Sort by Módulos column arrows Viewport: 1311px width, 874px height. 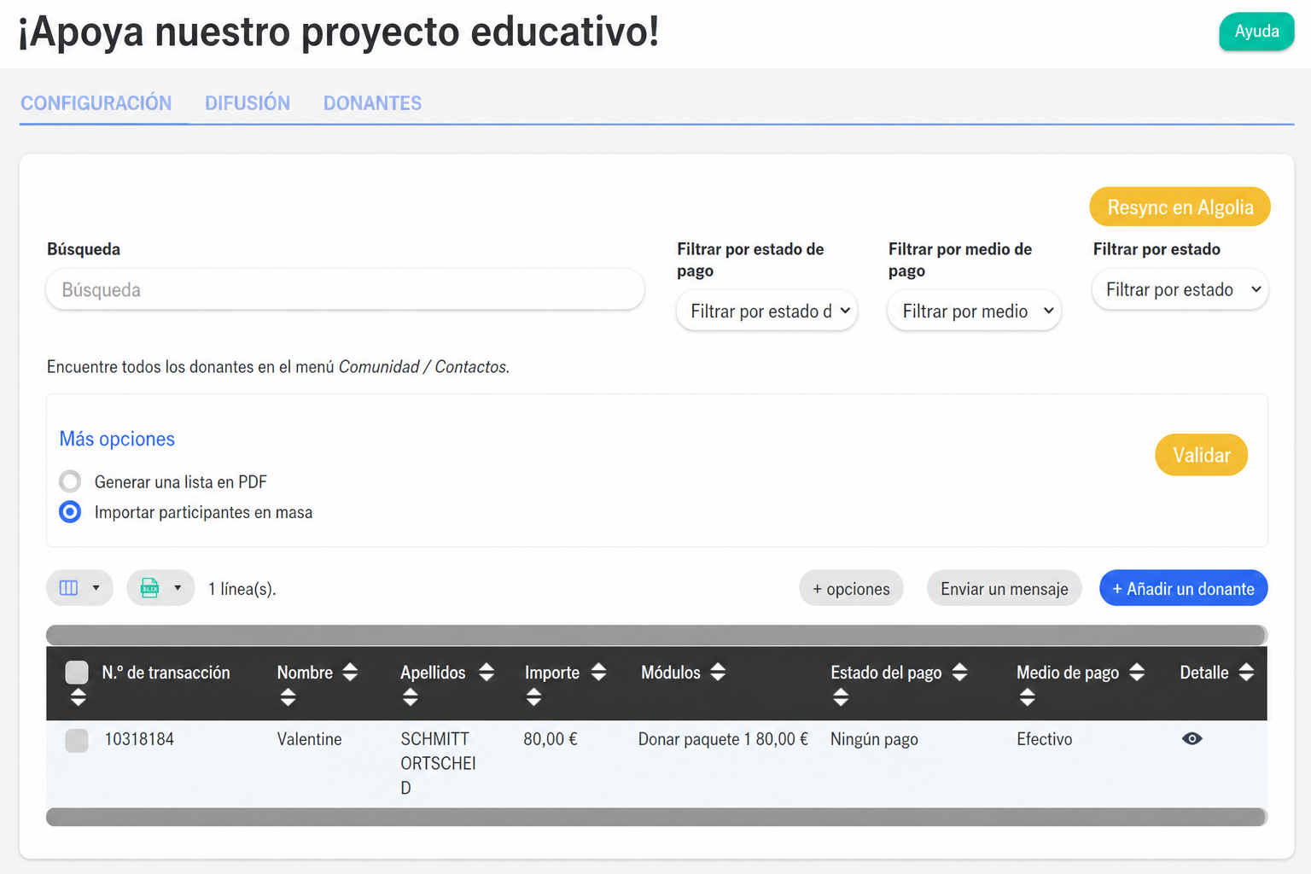point(718,673)
